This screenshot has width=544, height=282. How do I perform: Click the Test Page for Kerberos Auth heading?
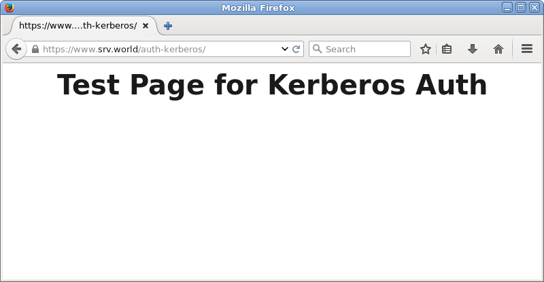coord(272,85)
